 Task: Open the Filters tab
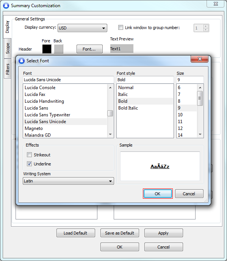(8, 69)
